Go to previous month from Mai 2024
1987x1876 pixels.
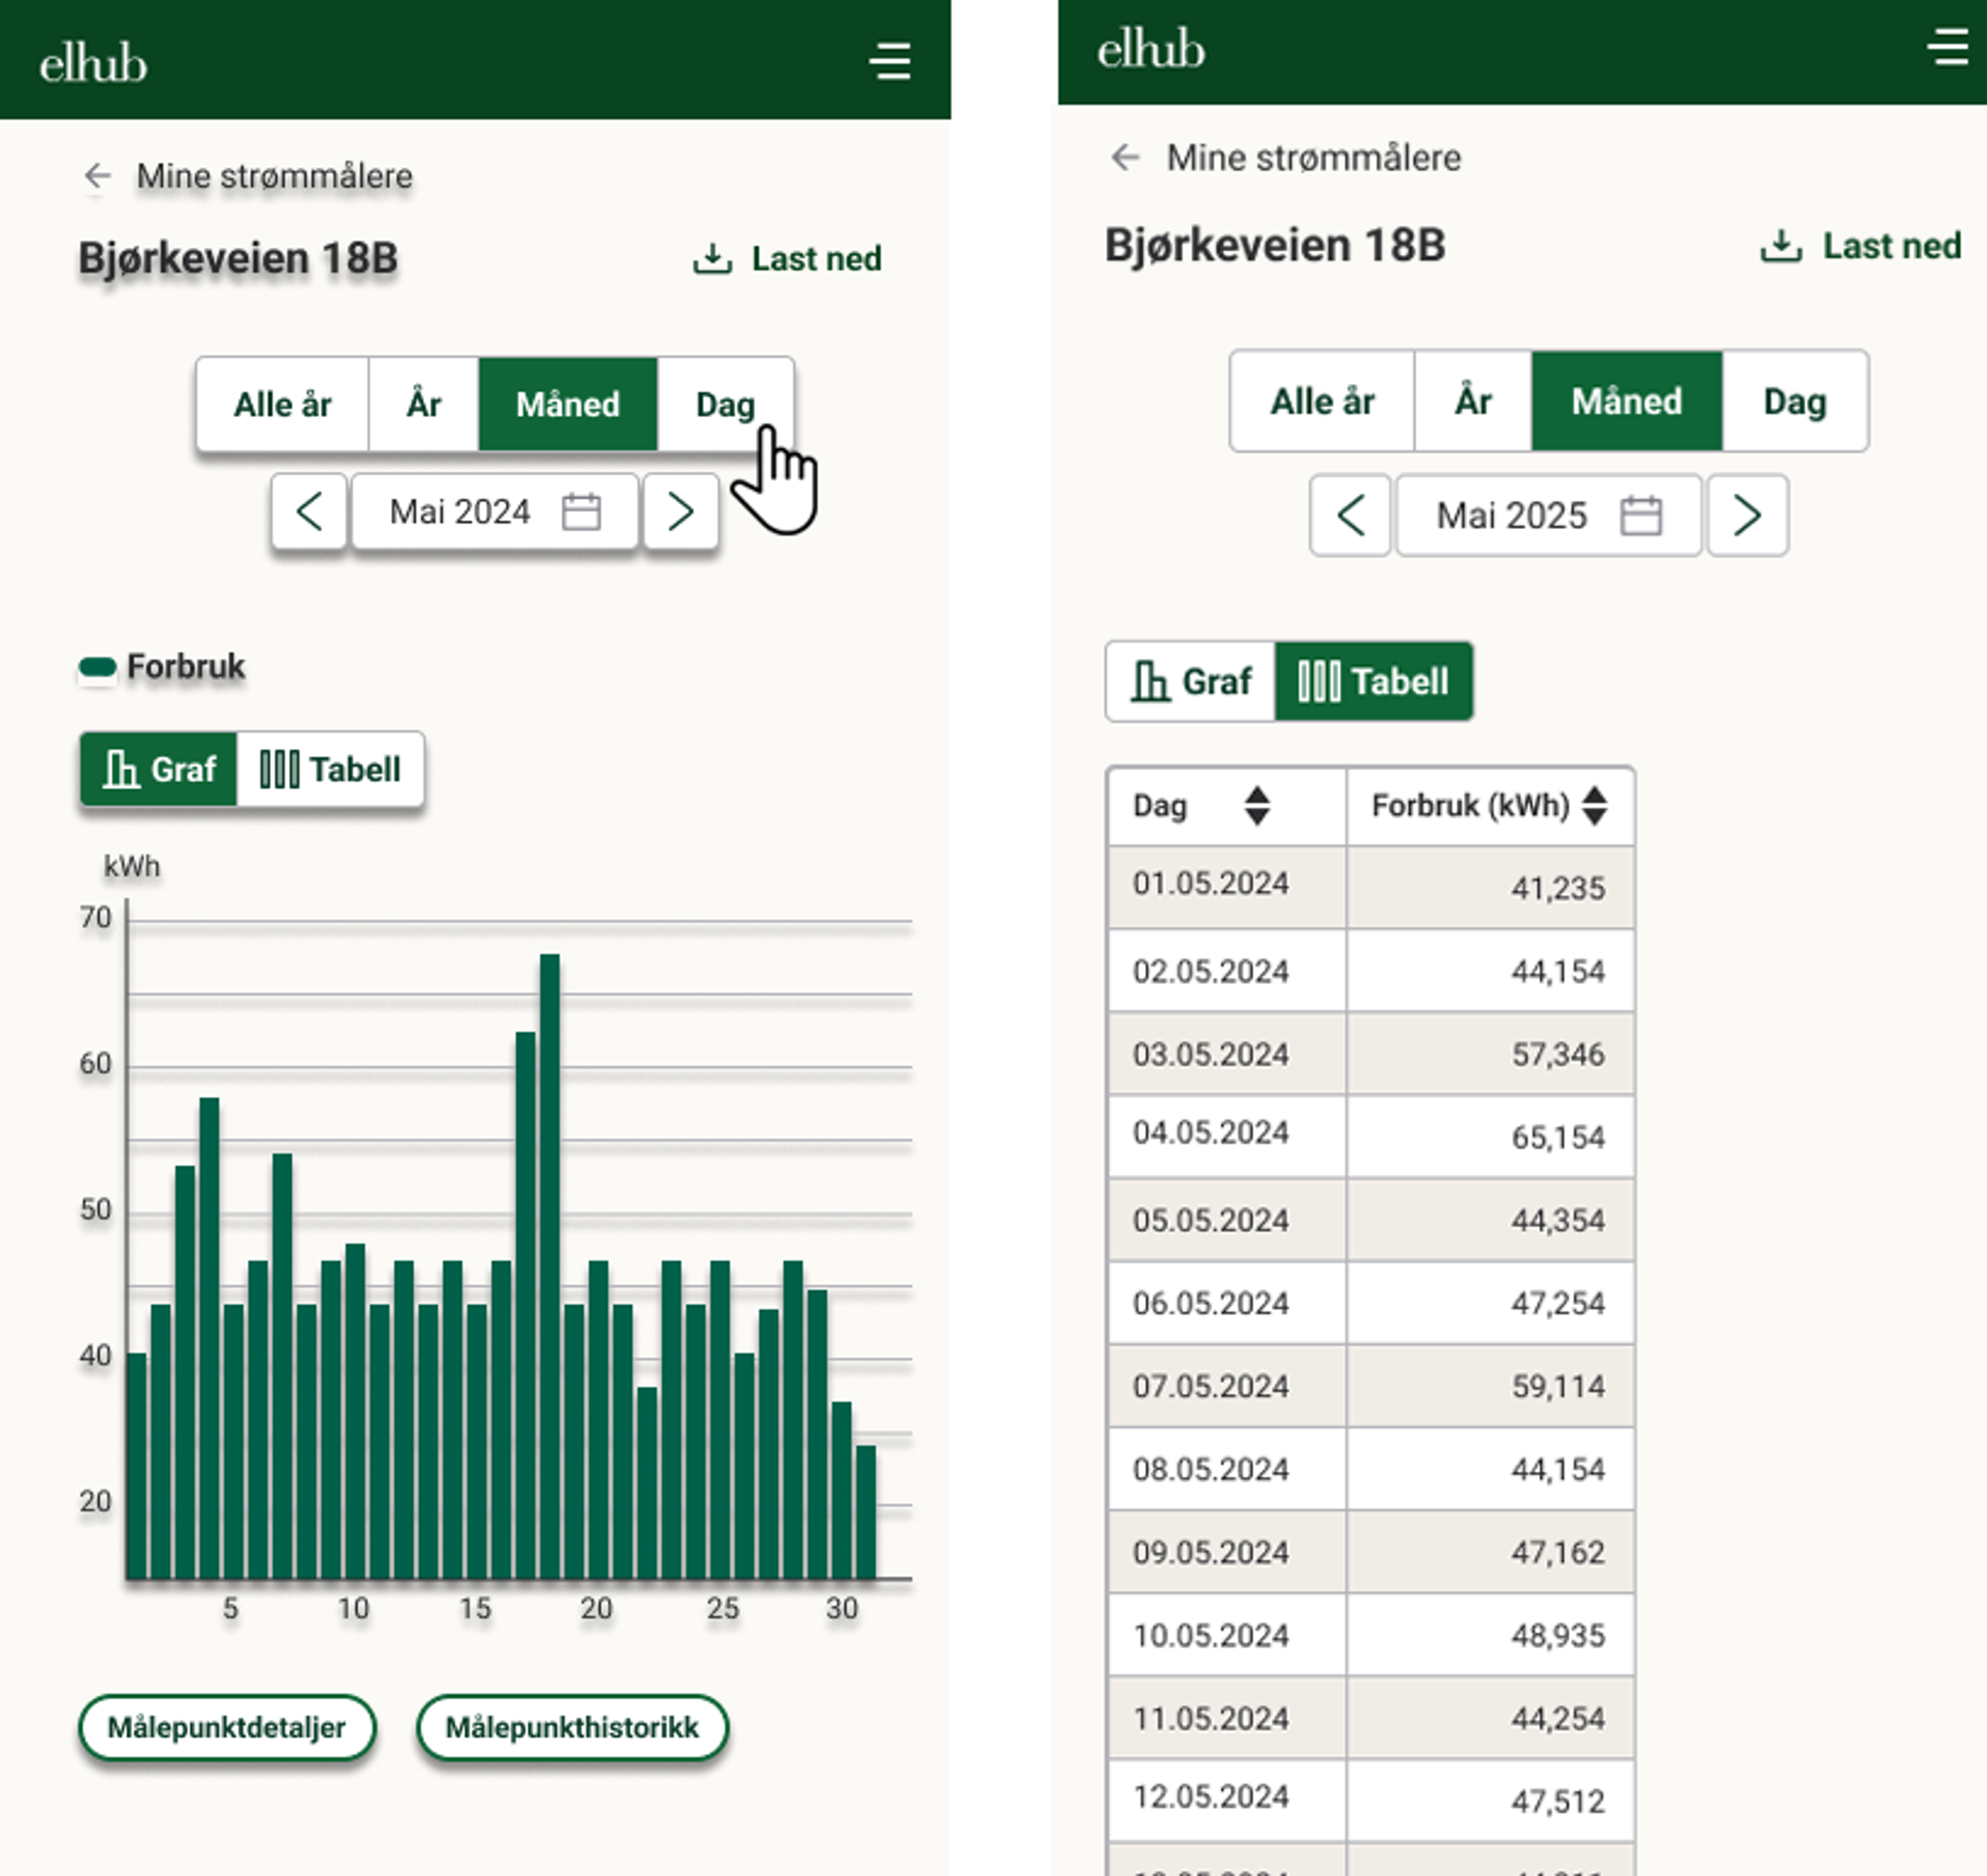309,512
